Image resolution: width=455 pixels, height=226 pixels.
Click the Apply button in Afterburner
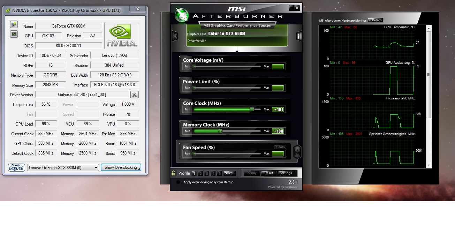coord(252,173)
